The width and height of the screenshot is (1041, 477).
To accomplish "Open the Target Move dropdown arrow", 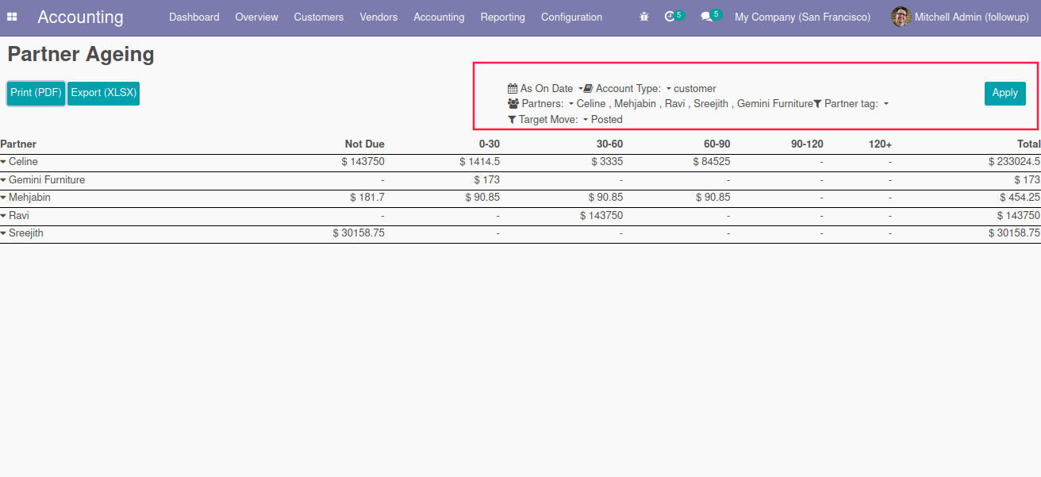I will pos(586,120).
